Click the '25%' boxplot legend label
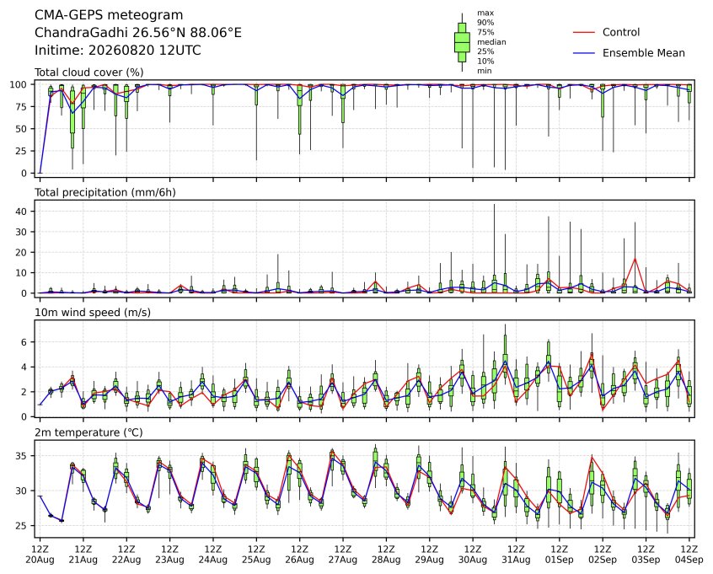 [x=485, y=51]
